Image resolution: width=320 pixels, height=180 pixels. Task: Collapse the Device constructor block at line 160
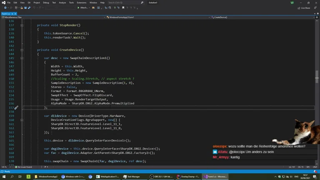(x=22, y=120)
